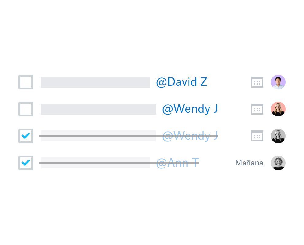Image resolution: width=304 pixels, height=245 pixels.
Task: Uncheck the completed Wendy J task checkbox
Action: point(26,136)
